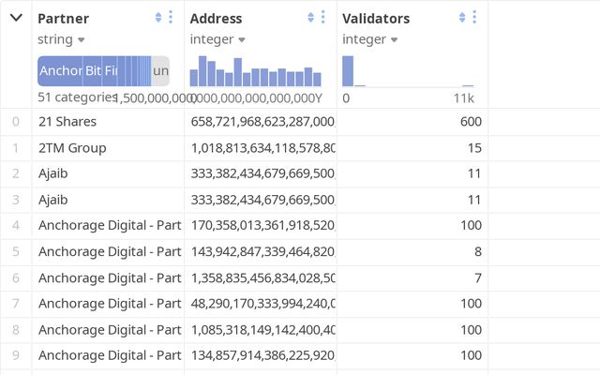
Task: Select the 2TM Group partner cell
Action: 72,148
